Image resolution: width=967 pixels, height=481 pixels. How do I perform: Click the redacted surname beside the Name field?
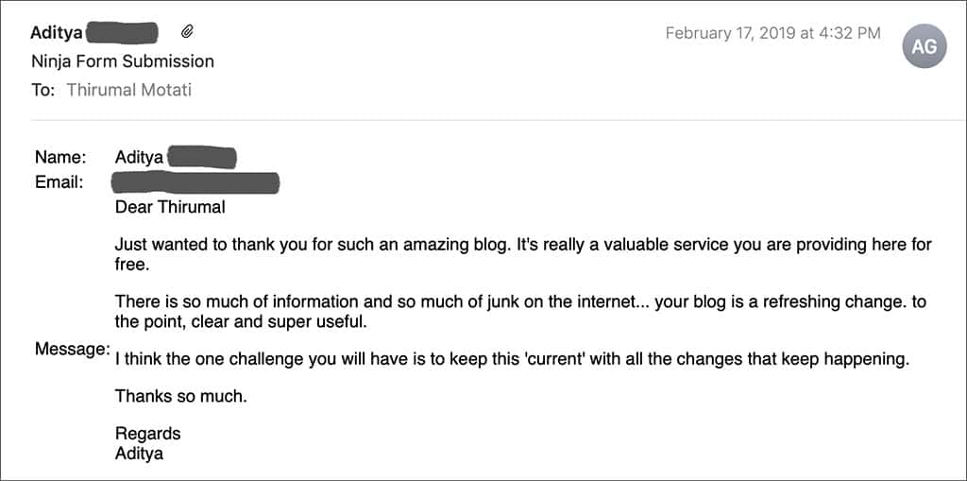(202, 157)
